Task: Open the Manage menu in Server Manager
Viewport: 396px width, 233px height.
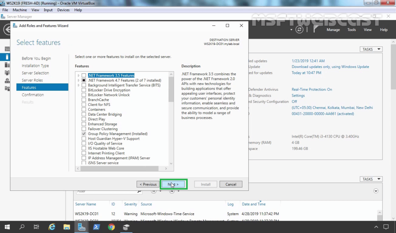Action: 333,30
